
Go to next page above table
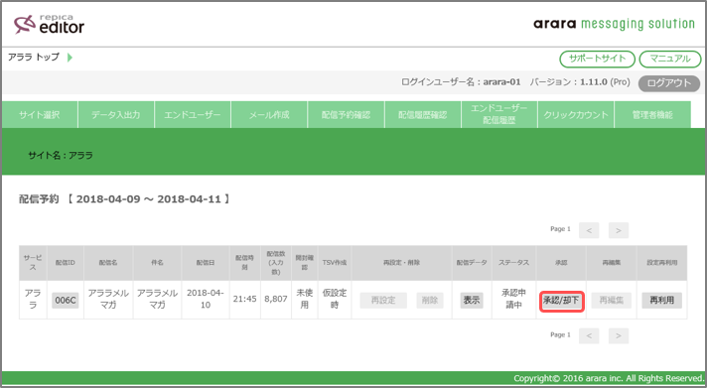619,231
